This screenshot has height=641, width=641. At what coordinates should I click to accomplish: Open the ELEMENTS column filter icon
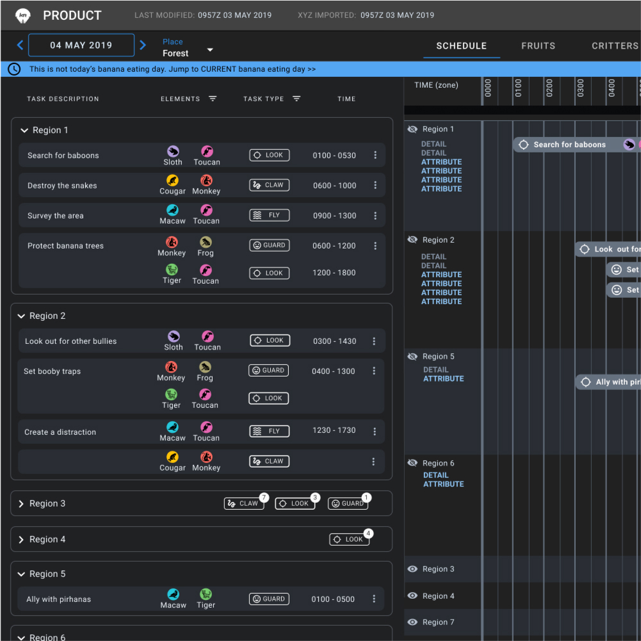[213, 99]
